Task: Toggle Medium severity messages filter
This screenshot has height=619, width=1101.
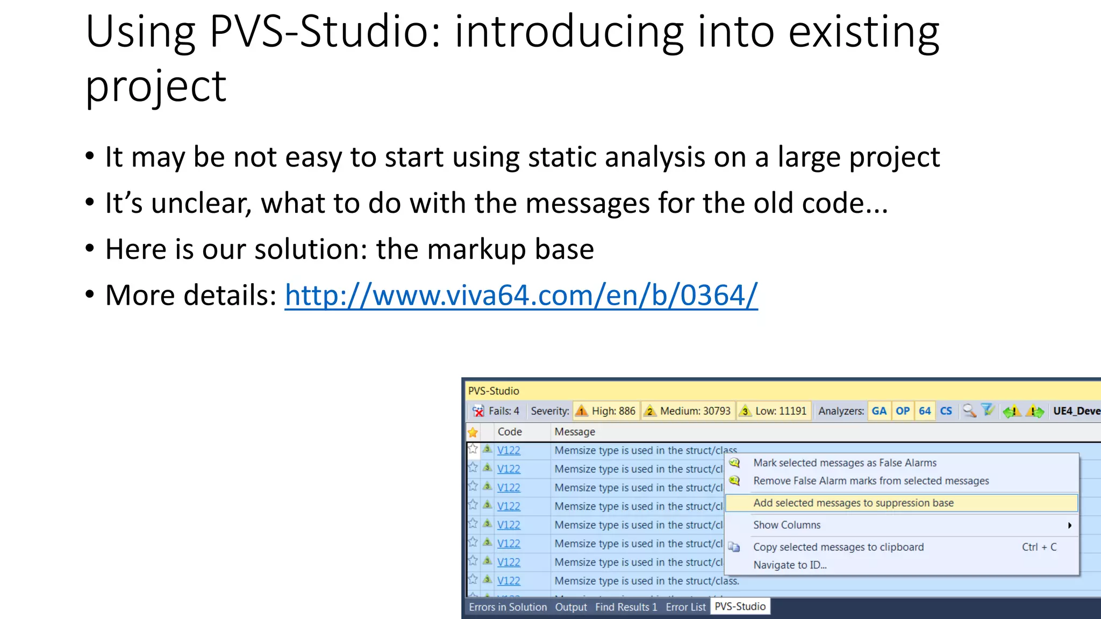Action: (688, 411)
